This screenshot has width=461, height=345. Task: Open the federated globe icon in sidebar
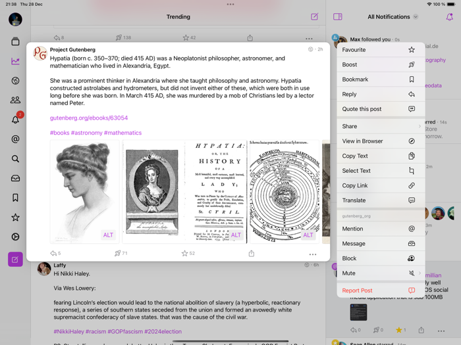coord(15,80)
